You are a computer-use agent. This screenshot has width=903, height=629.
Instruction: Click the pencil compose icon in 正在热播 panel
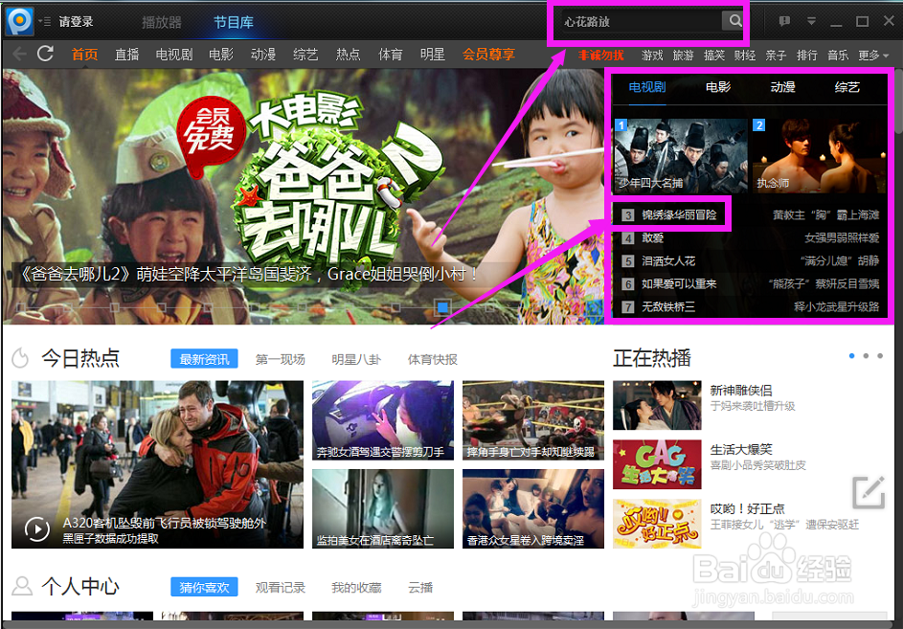tap(869, 492)
